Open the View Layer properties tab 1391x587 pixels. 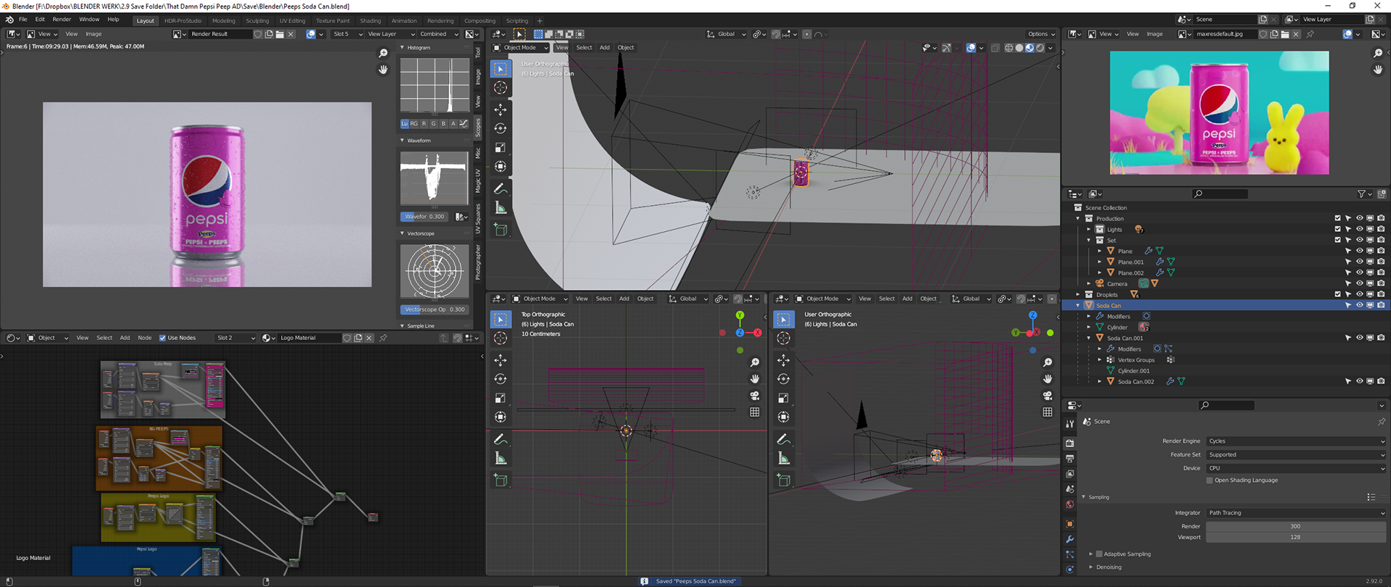[1070, 474]
